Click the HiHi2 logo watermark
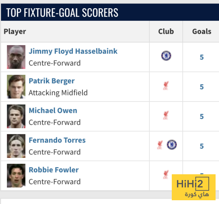This screenshot has height=204, width=219. 193,187
